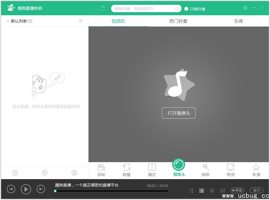Switch to the 热门伴奏 tab
The height and width of the screenshot is (200, 270).
coord(178,21)
